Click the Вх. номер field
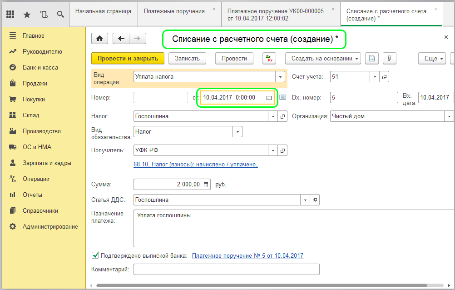This screenshot has width=455, height=290. pyautogui.click(x=364, y=98)
